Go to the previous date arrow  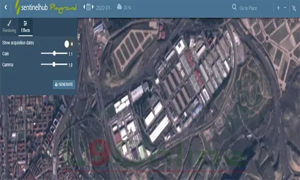(x=84, y=7)
